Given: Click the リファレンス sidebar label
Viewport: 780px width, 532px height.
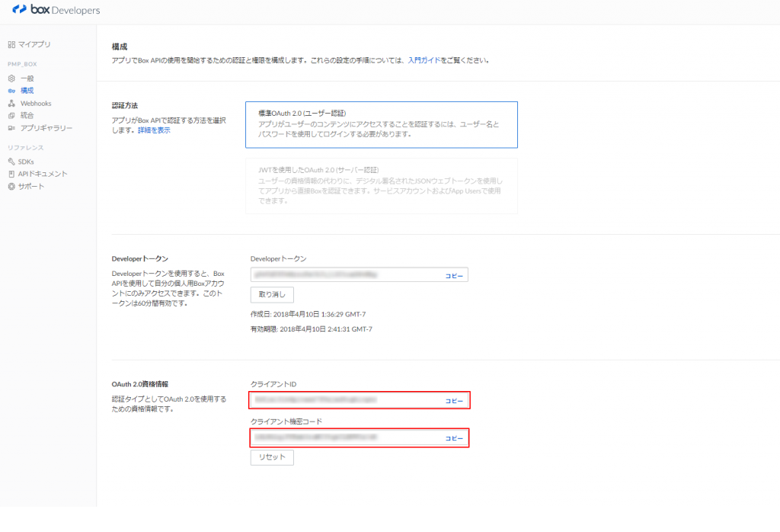Looking at the screenshot, I should click(x=26, y=148).
